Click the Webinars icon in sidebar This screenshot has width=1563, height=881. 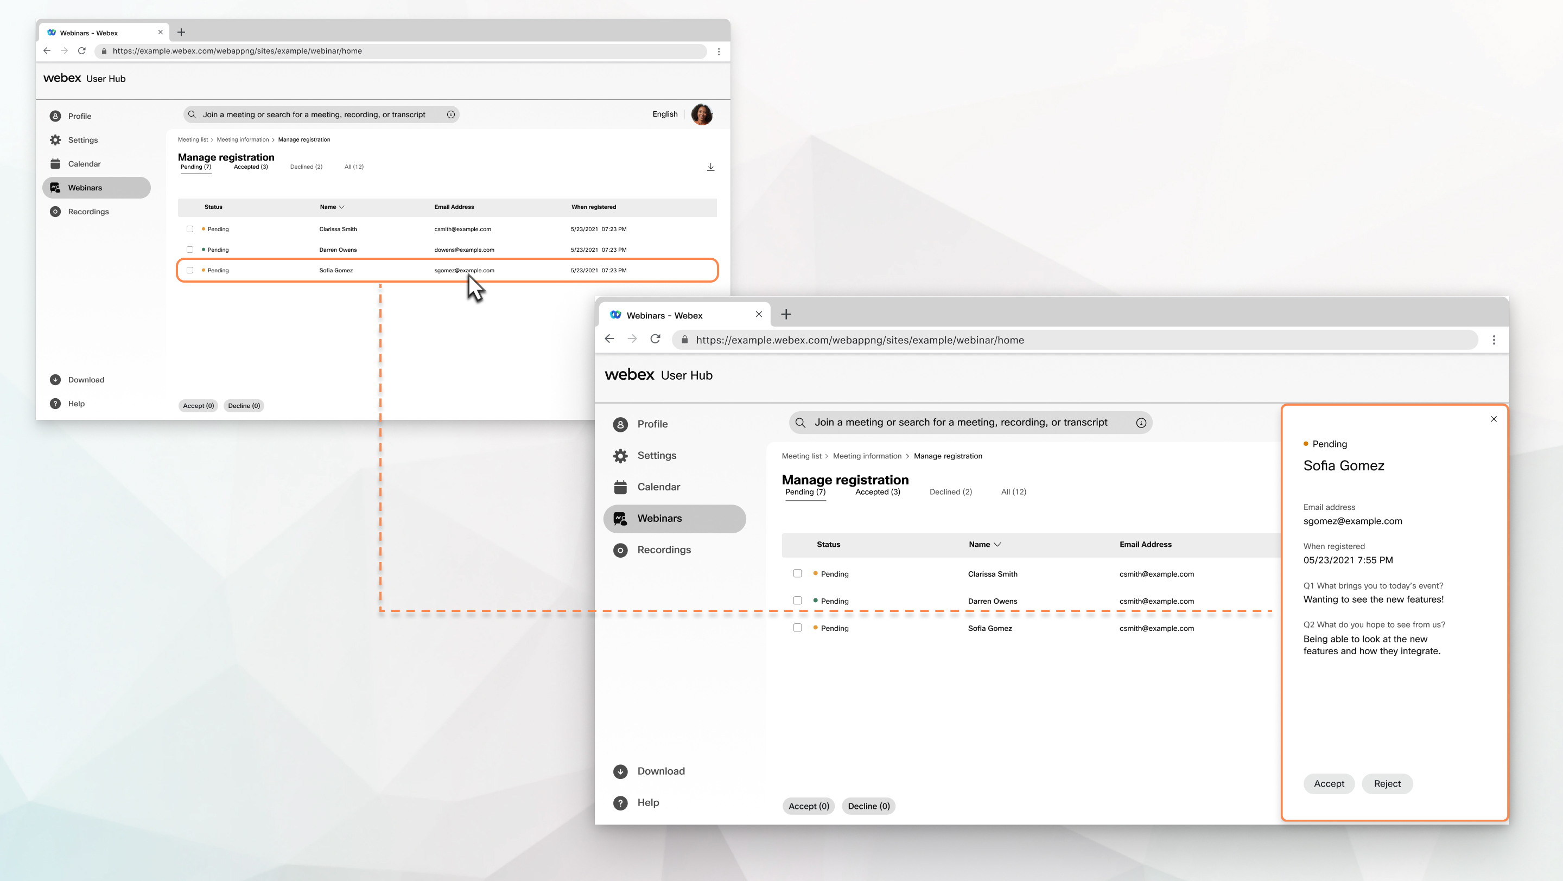[x=55, y=188]
